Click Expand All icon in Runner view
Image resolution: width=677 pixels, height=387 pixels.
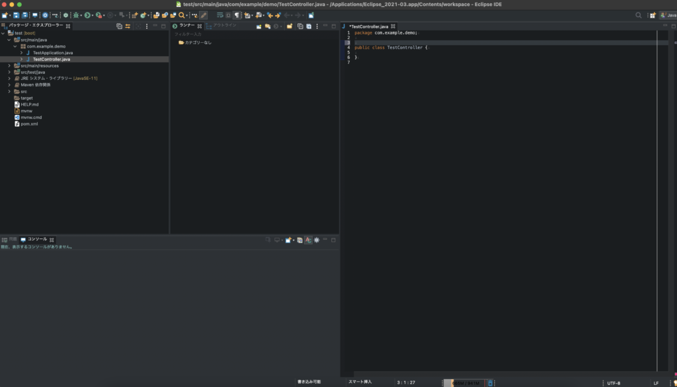[x=309, y=26]
